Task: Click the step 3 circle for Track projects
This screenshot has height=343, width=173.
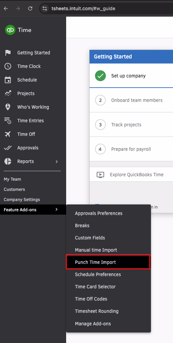Action: (x=100, y=125)
